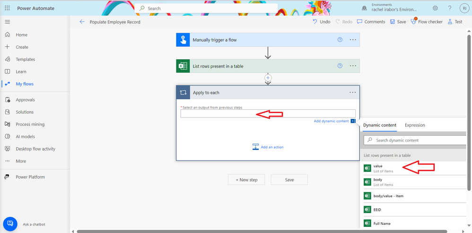
Task: Open the Settings gear icon
Action: click(x=435, y=8)
